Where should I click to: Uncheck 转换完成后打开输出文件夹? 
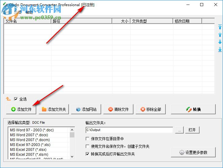[x=87, y=154]
